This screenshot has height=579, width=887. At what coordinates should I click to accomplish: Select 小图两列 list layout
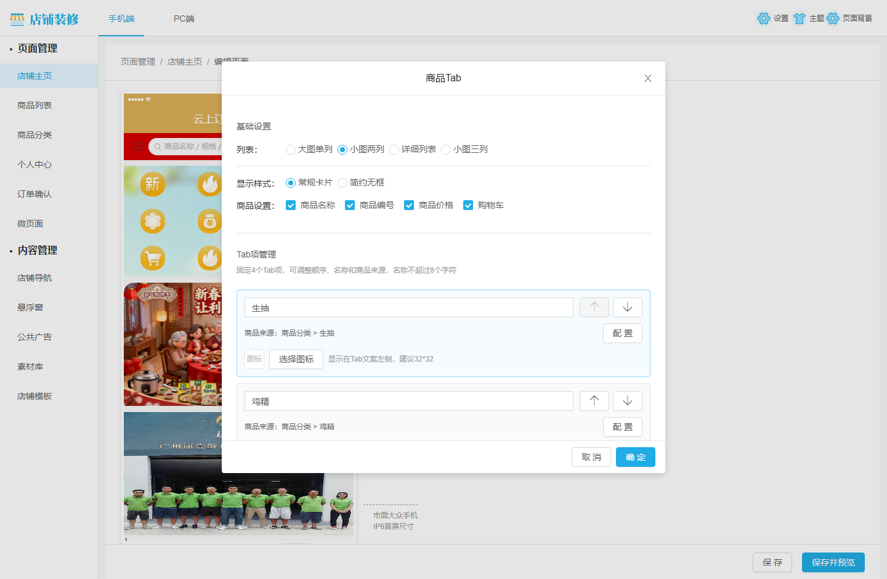tap(361, 149)
